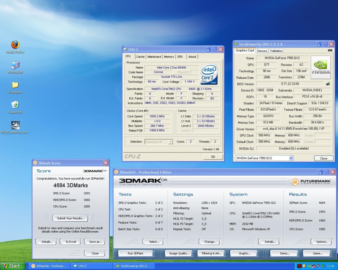Screen dimensions: 338x270
Task: Open the 185.85 desktop driver installer icon
Action: (15, 125)
